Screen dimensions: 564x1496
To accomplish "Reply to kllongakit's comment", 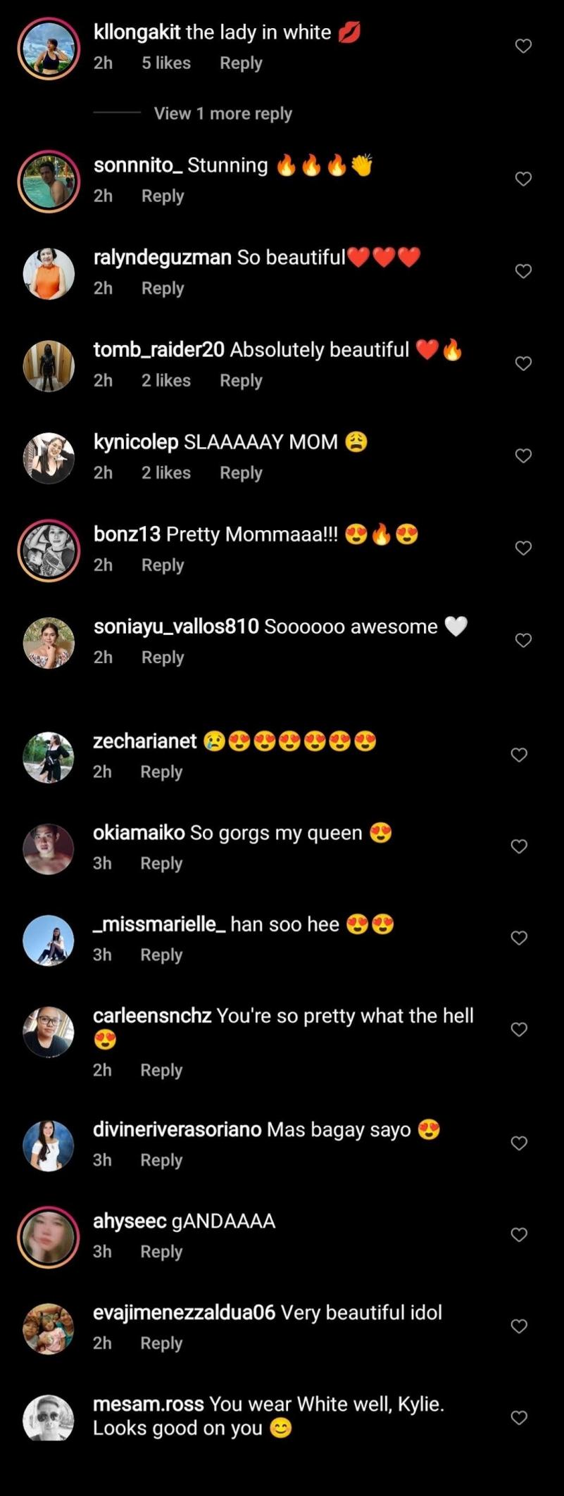I will coord(241,63).
